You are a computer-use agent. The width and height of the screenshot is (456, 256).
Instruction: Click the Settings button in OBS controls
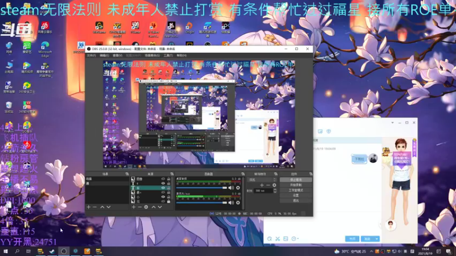pyautogui.click(x=296, y=195)
